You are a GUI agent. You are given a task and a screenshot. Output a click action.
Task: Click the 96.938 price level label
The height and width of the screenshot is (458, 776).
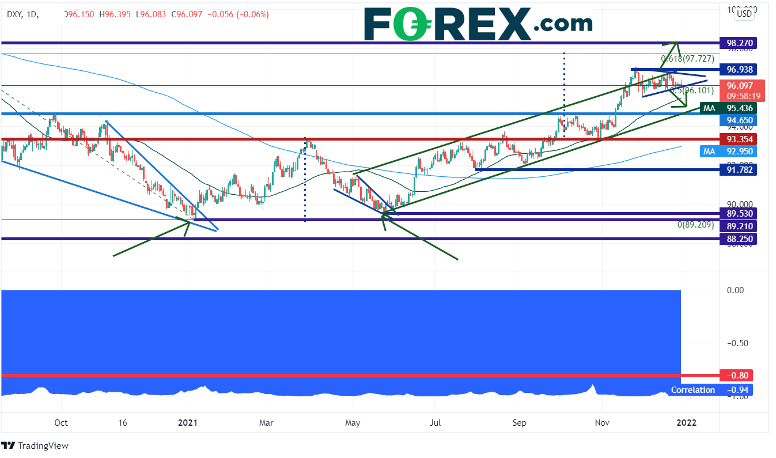[x=739, y=70]
